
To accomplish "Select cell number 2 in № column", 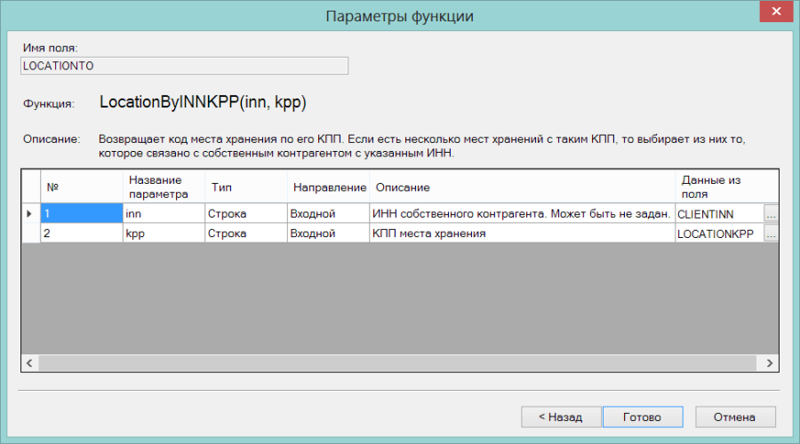I will click(82, 233).
